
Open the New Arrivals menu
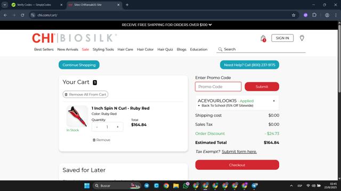coord(68,49)
